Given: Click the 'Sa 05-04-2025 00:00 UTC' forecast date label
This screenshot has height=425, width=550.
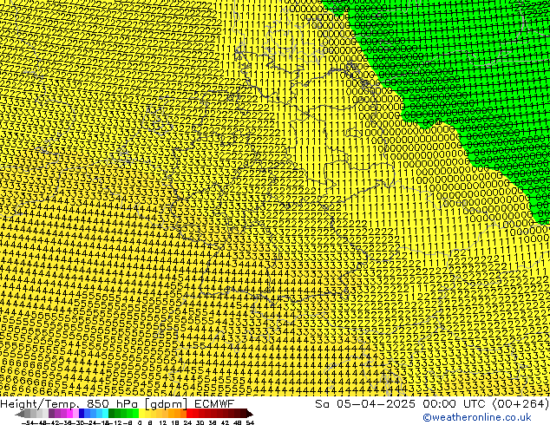Looking at the screenshot, I should point(402,404).
